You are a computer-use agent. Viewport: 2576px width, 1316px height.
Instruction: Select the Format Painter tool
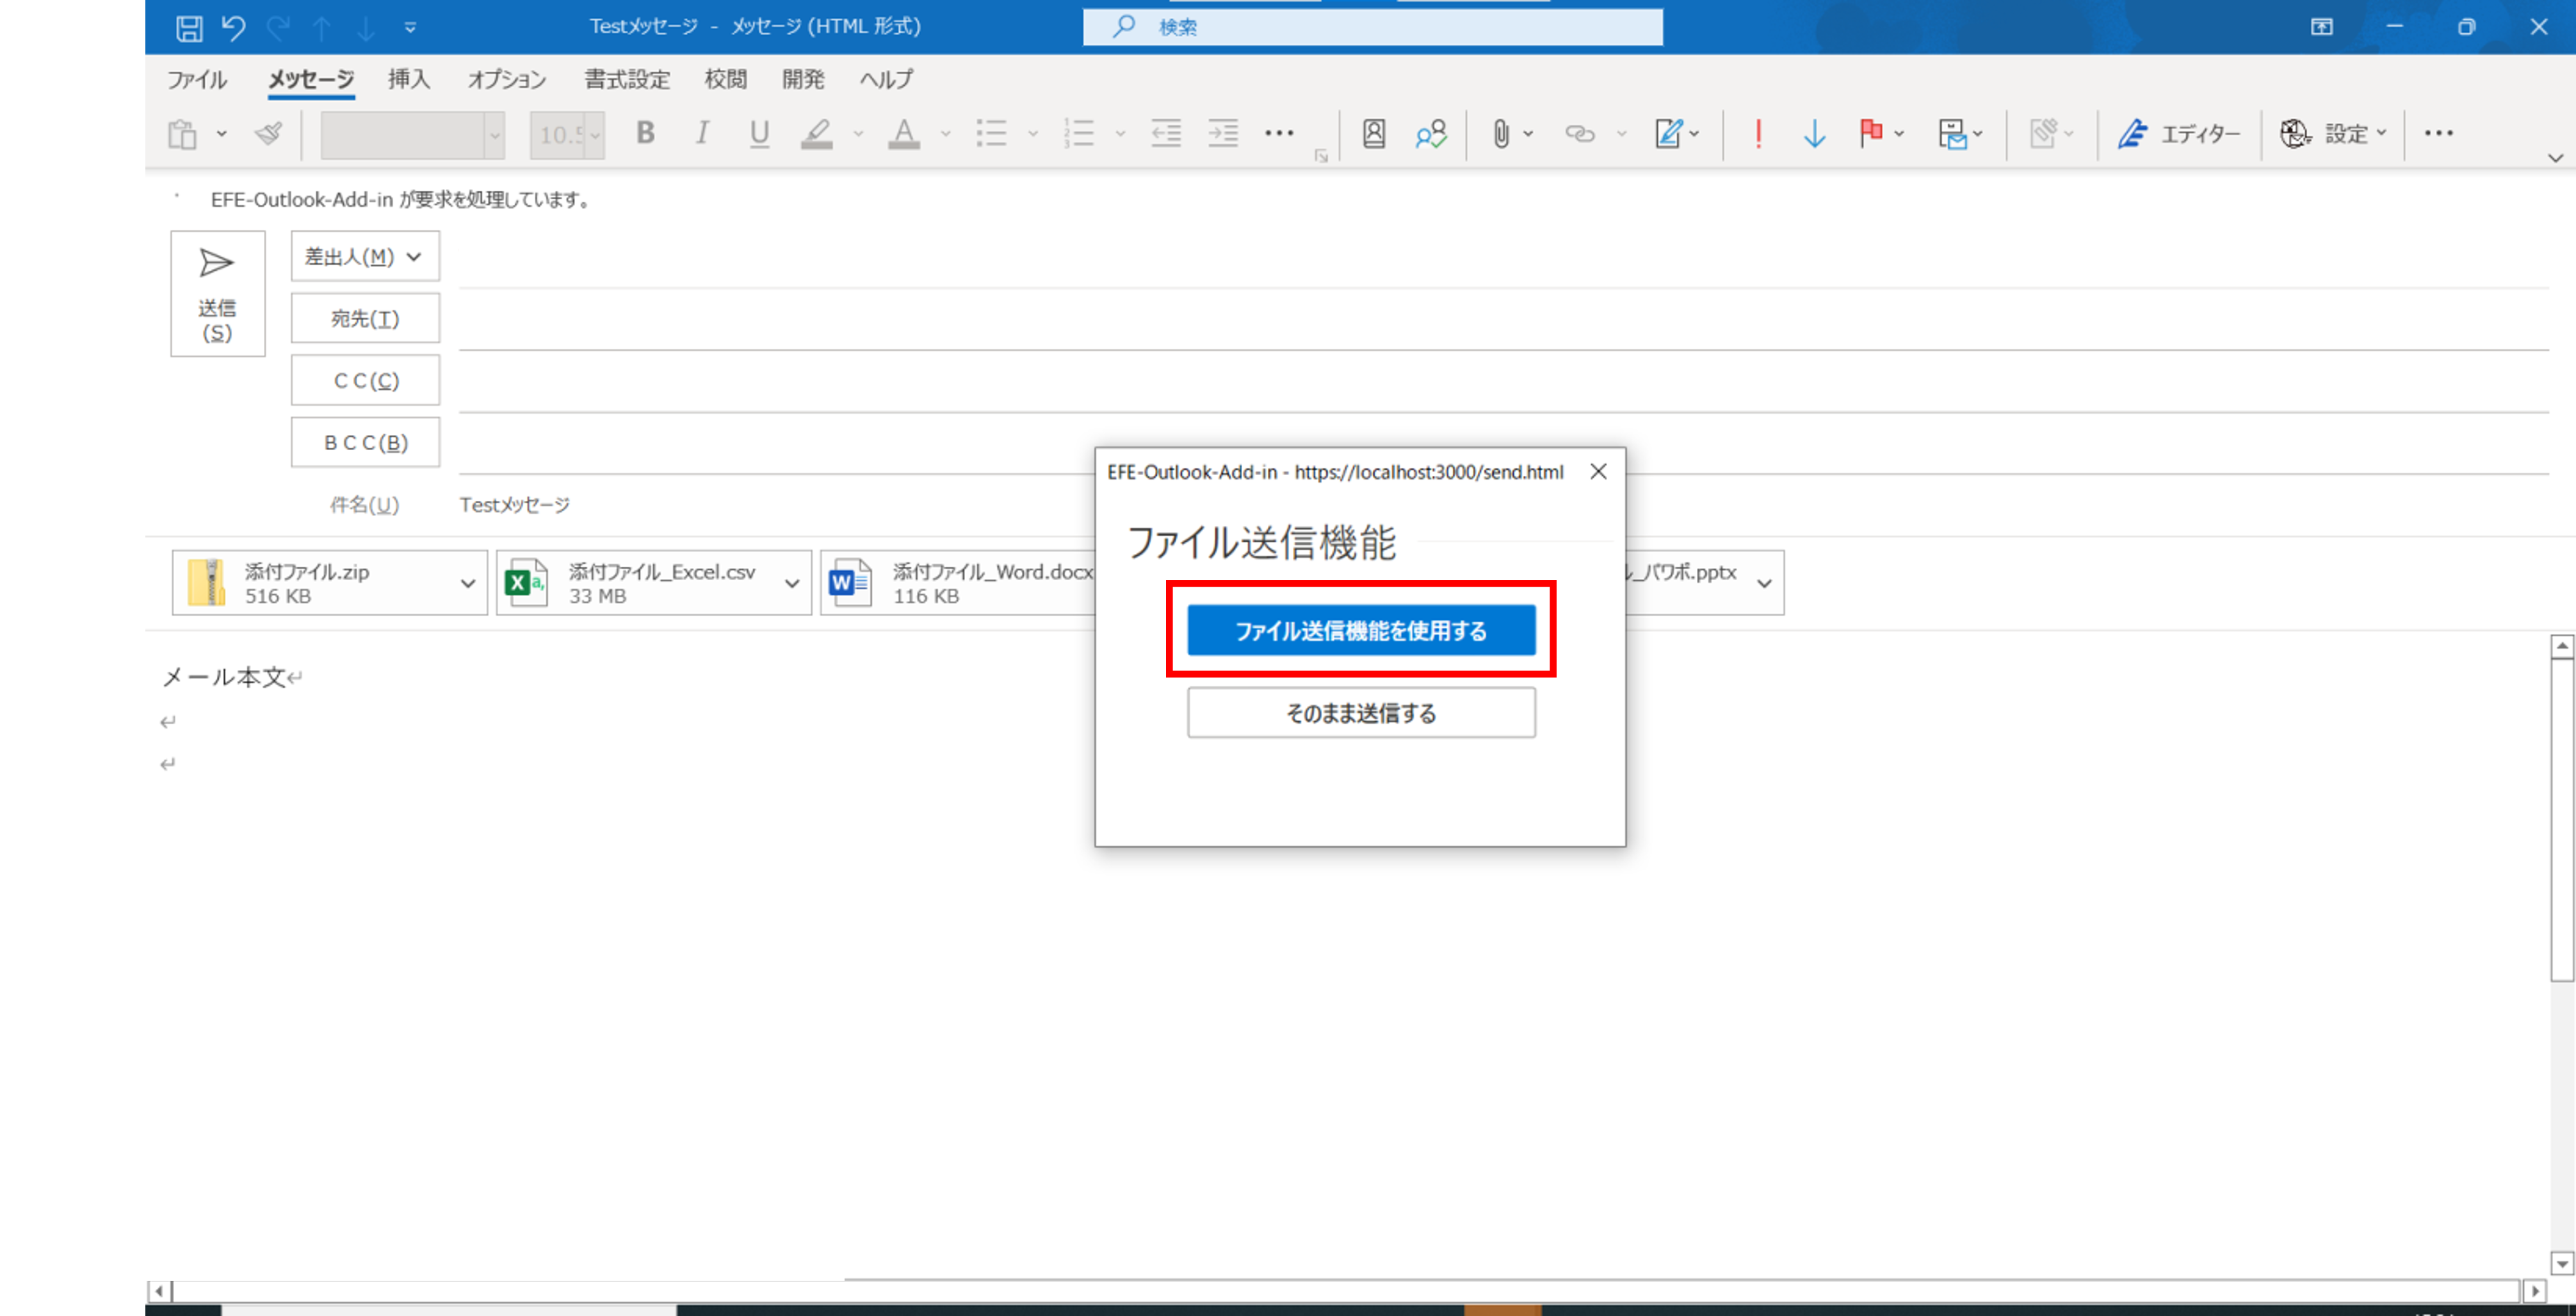(x=268, y=133)
